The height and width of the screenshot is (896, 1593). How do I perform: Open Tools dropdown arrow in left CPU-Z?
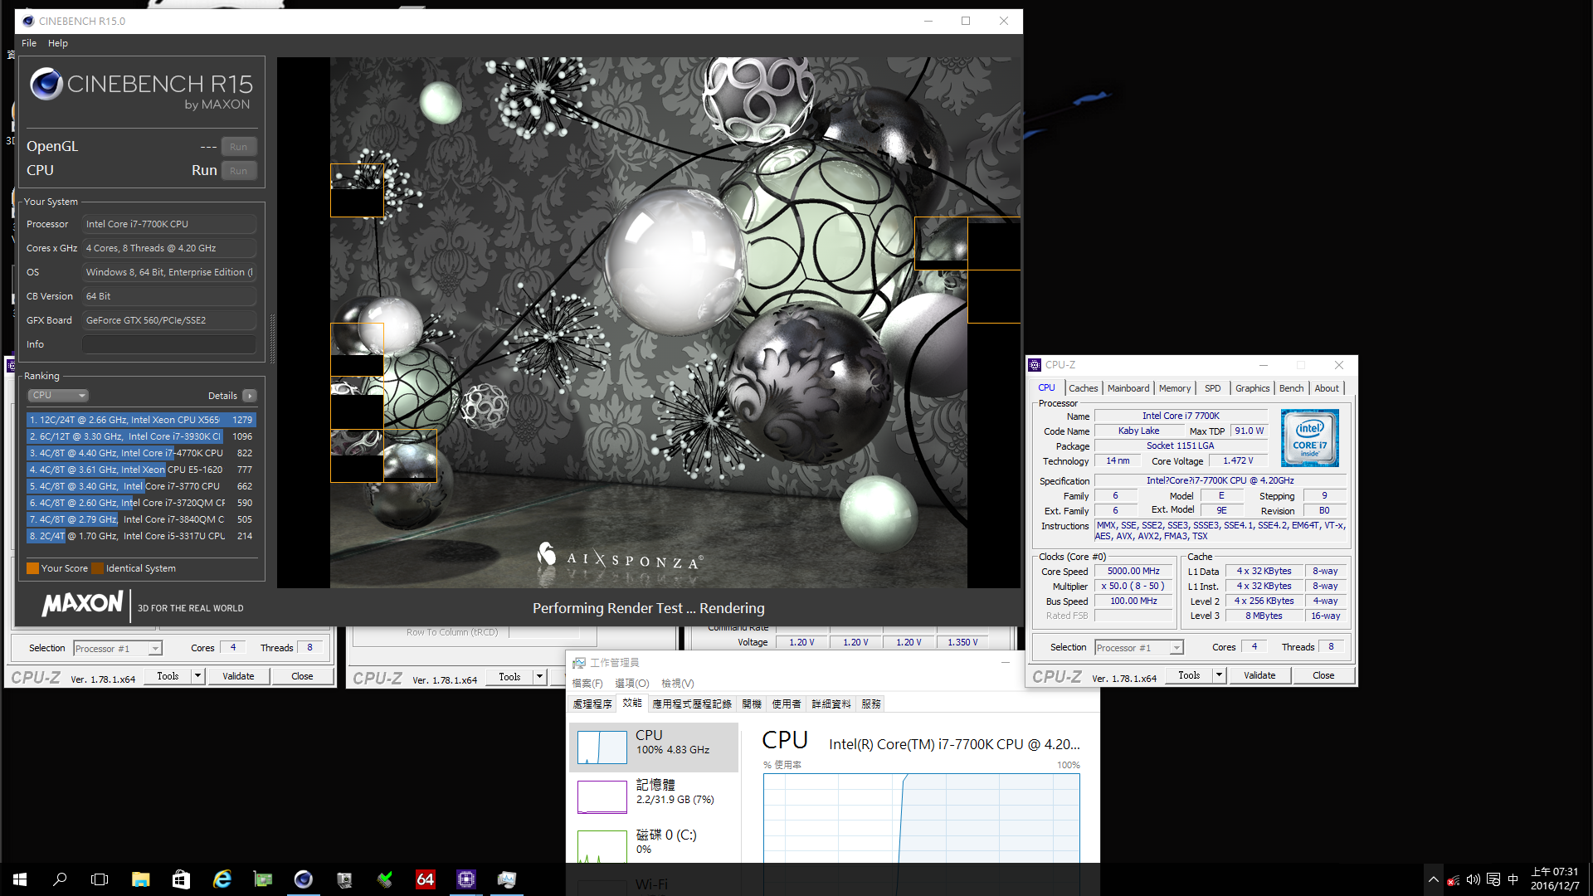(x=198, y=676)
